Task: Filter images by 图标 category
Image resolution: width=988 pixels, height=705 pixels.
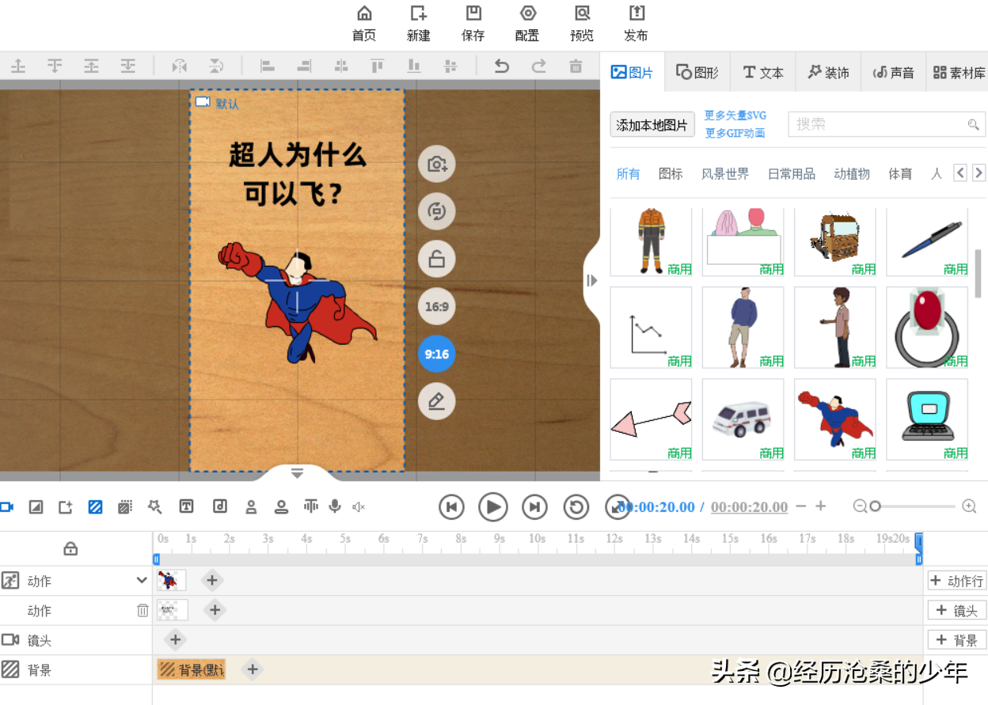Action: 671,174
